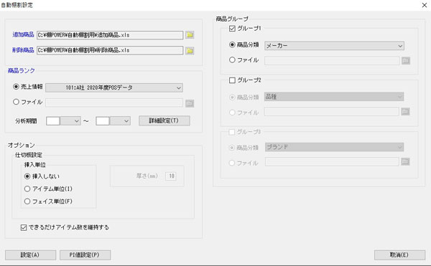Click the 商品ランク heading

click(21, 71)
